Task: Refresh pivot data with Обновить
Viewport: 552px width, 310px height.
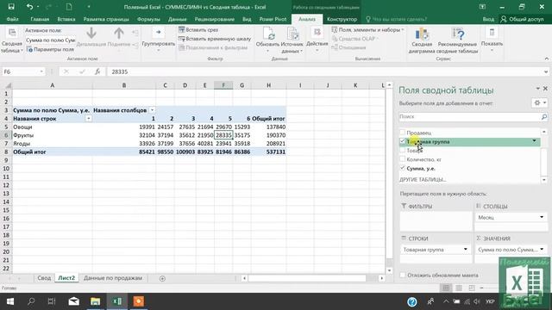Action: click(x=267, y=40)
